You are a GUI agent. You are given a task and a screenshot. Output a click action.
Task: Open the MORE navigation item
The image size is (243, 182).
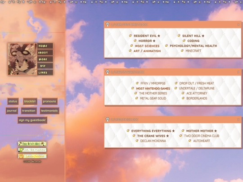pyautogui.click(x=45, y=59)
